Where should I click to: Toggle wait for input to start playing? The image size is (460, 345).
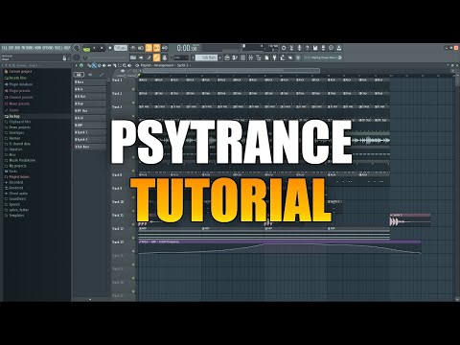(141, 48)
